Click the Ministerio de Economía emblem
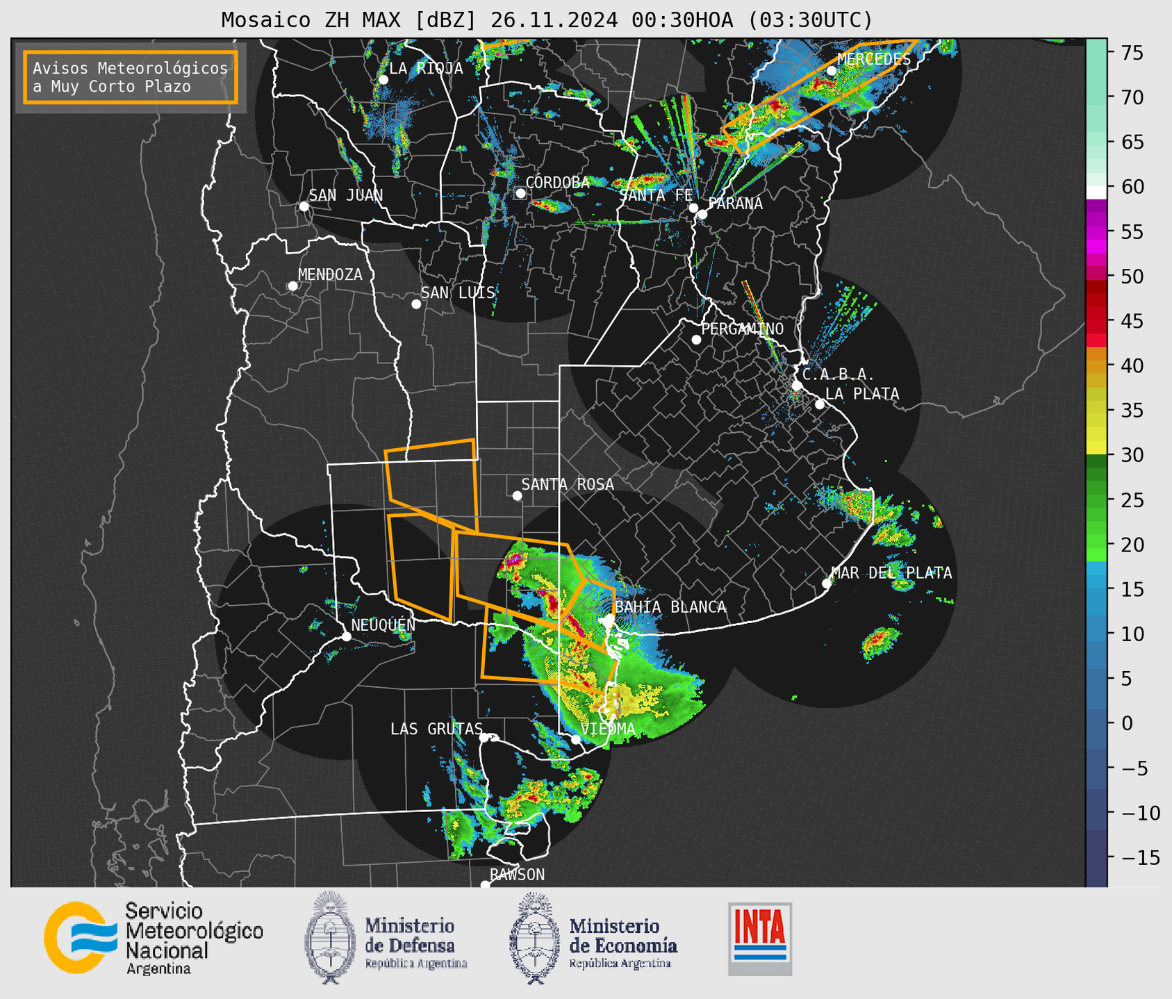 534,939
